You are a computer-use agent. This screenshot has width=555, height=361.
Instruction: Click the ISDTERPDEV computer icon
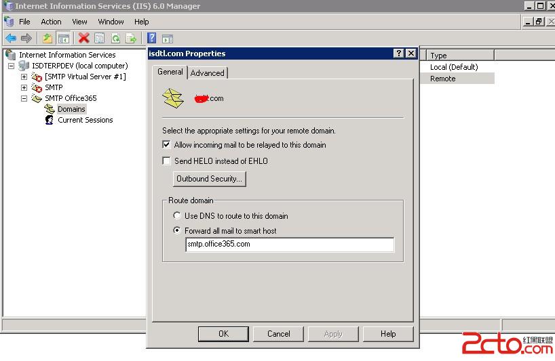click(x=24, y=65)
